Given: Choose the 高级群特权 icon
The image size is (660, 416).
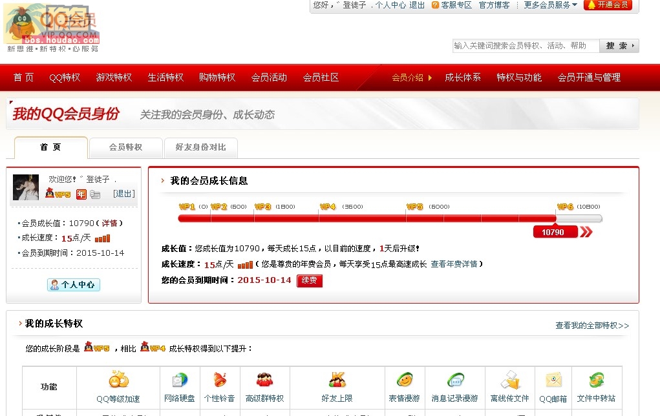Looking at the screenshot, I should point(264,380).
